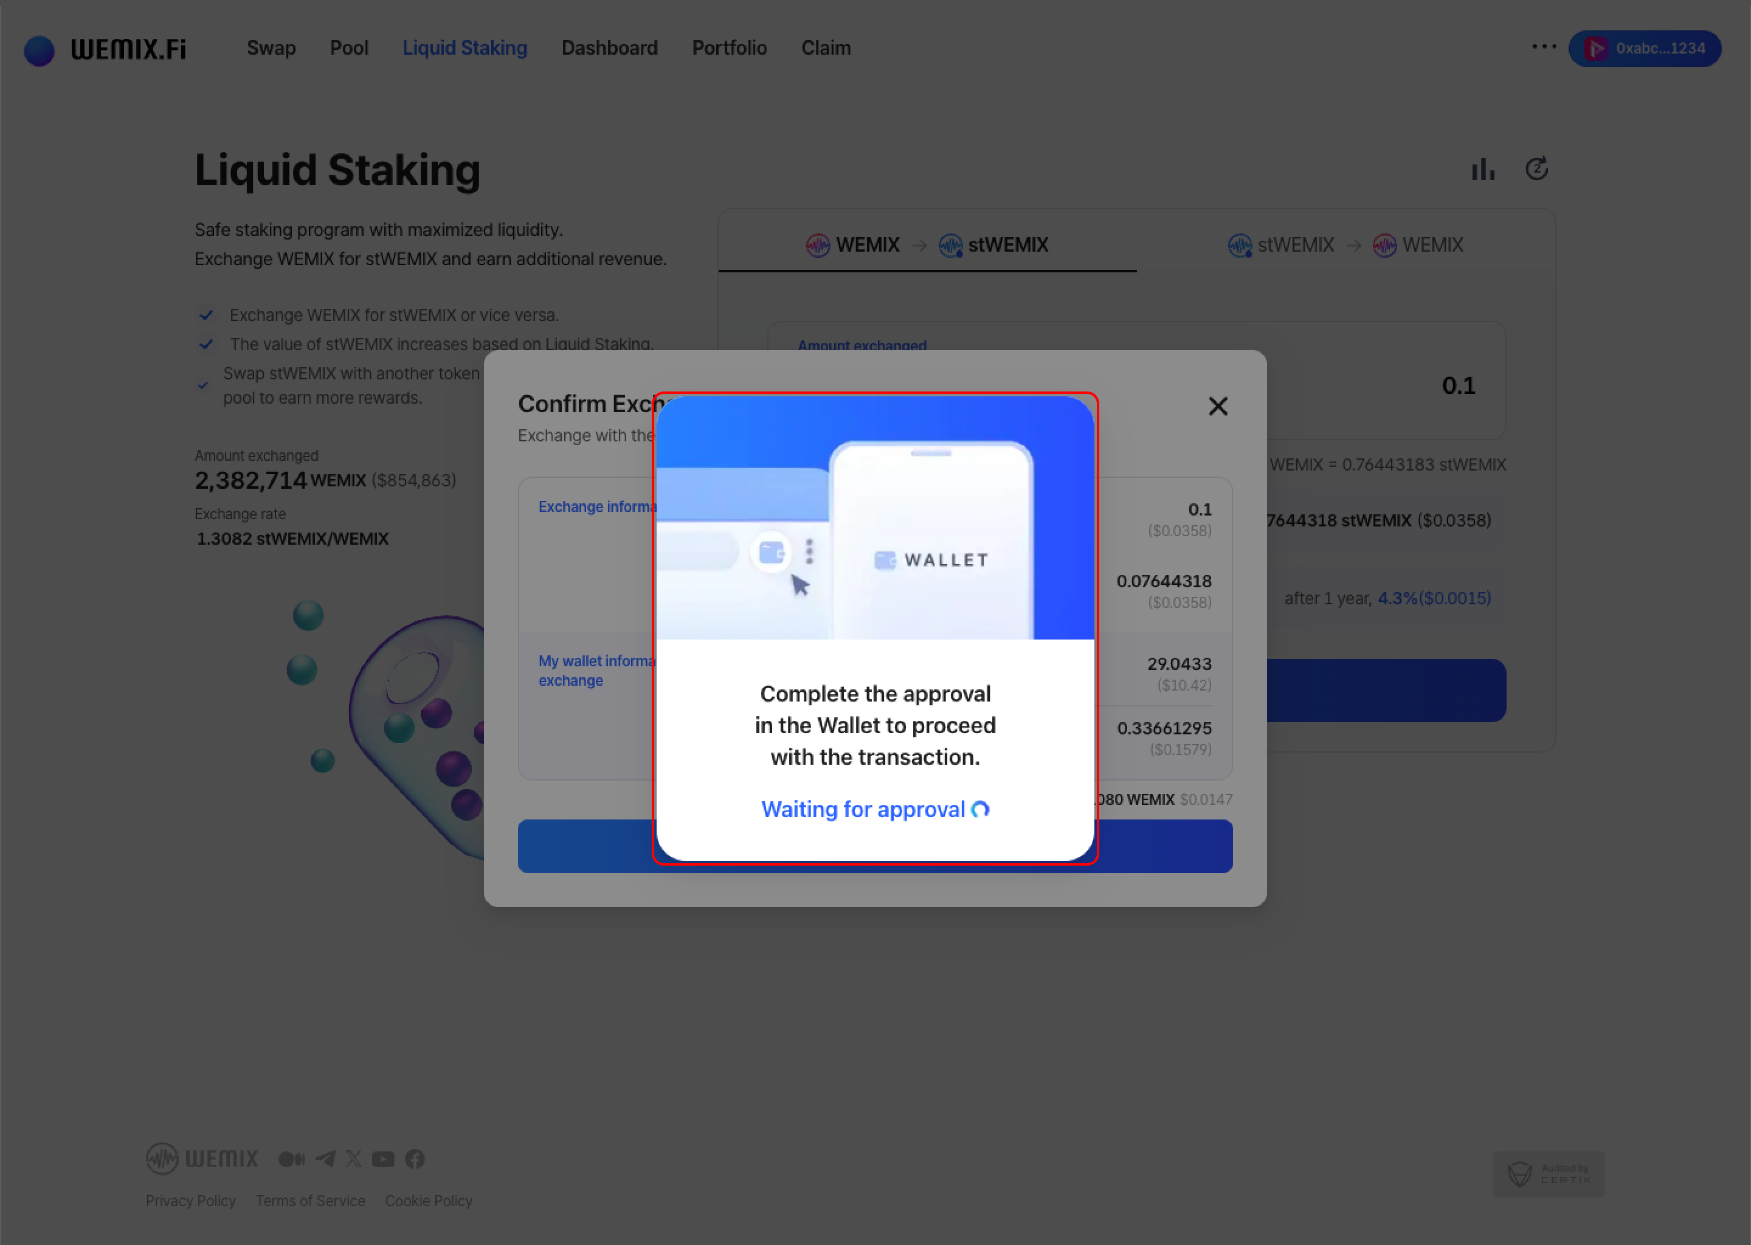Click the Audited by CertiK badge
This screenshot has height=1245, width=1751.
pos(1549,1174)
